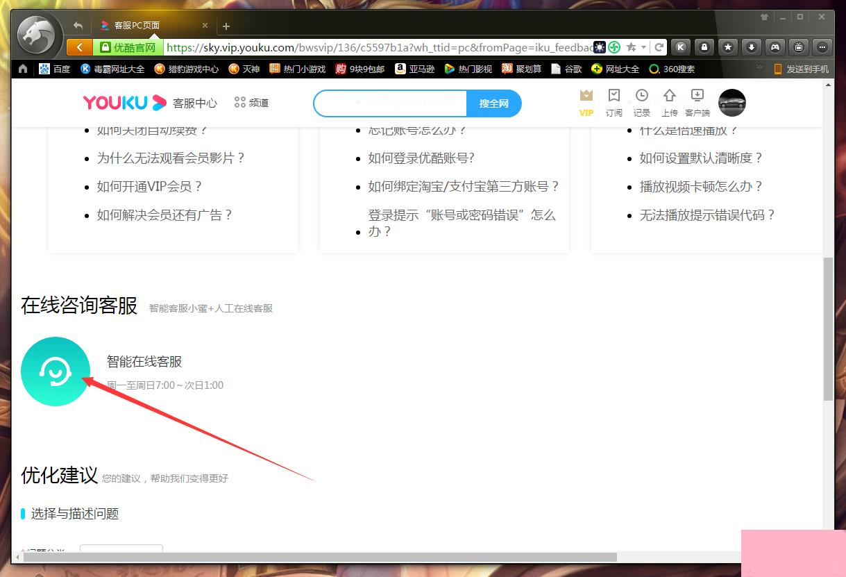Open the 毒霸网址大全 bookmark
The height and width of the screenshot is (577, 846).
112,69
